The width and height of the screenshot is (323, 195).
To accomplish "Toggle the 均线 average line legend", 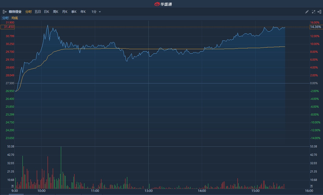I will pos(15,18).
